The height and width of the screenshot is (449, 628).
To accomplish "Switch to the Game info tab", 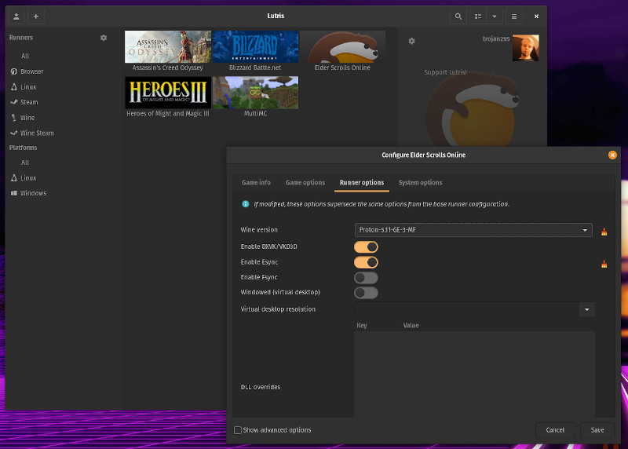I will pos(257,183).
